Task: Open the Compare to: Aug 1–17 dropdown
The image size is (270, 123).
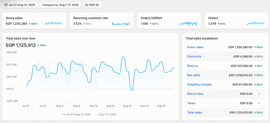Action: [x=61, y=5]
